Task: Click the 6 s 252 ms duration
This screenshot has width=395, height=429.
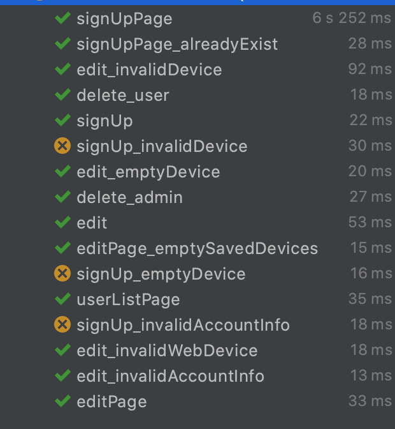Action: click(x=352, y=19)
